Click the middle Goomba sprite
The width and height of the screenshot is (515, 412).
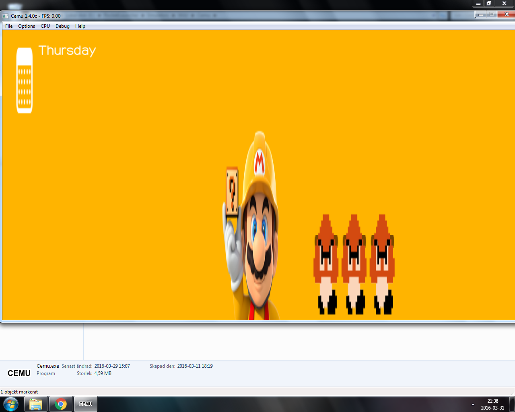point(354,264)
